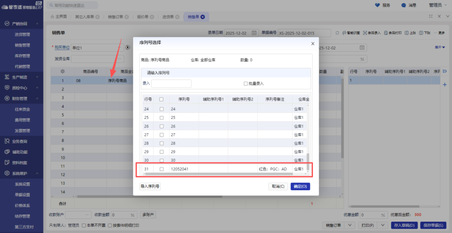This screenshot has width=452, height=233.
Task: Click 存入草稿(D) button
Action: 404,225
